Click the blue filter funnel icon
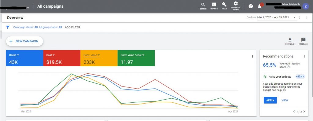Screen dimensions: 313x121 click(x=8, y=27)
